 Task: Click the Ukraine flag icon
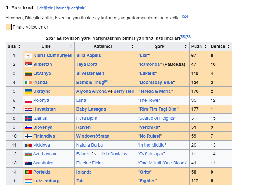28,91
